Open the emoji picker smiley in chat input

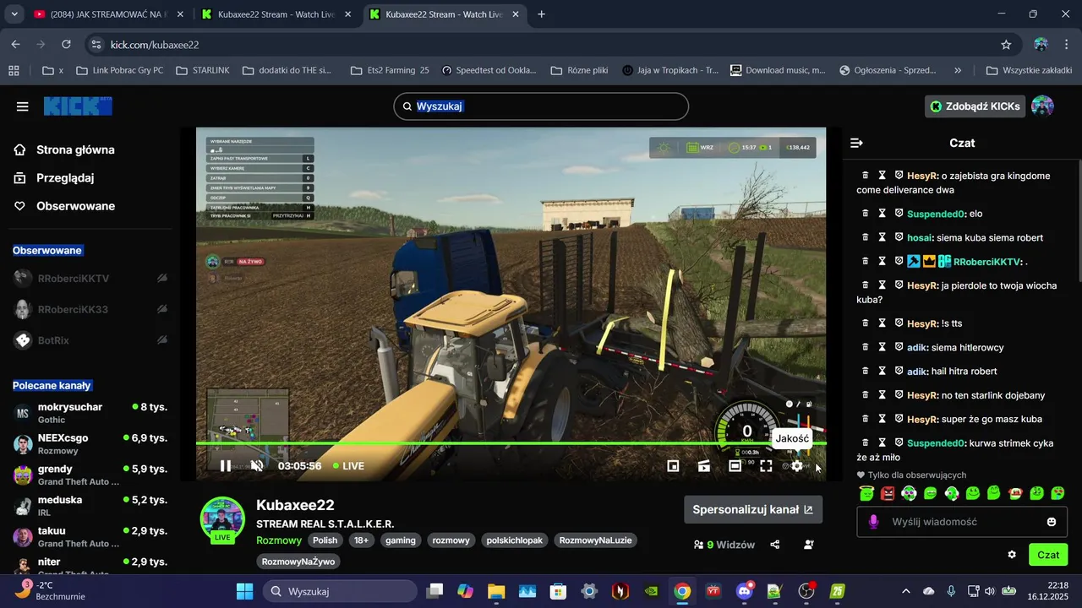coord(1052,522)
